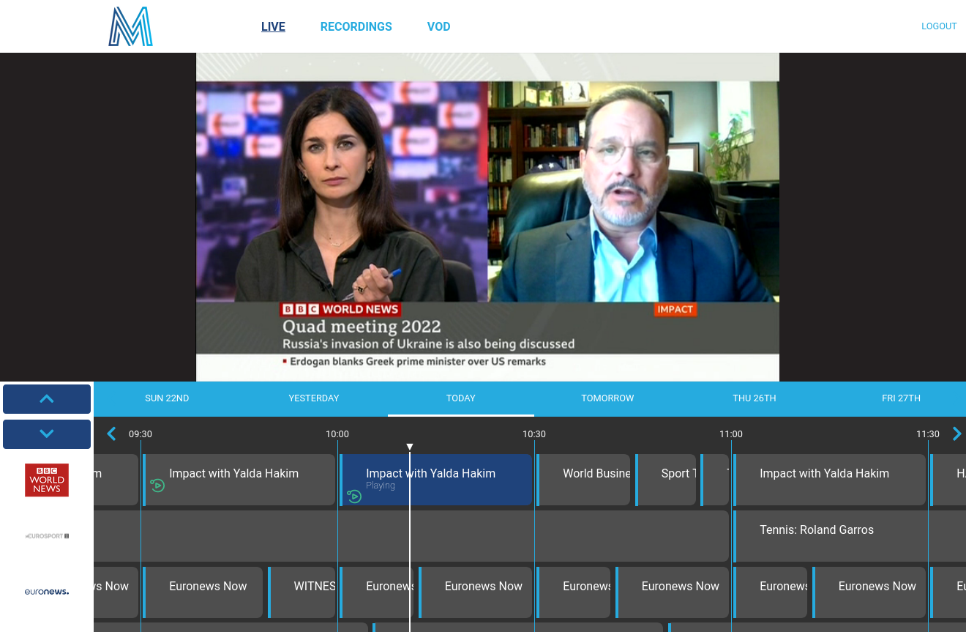
Task: Select Tennis: Roland Garros program
Action: (x=817, y=530)
